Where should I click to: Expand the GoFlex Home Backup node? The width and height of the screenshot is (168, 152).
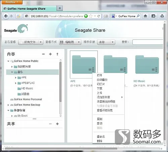click(8, 105)
